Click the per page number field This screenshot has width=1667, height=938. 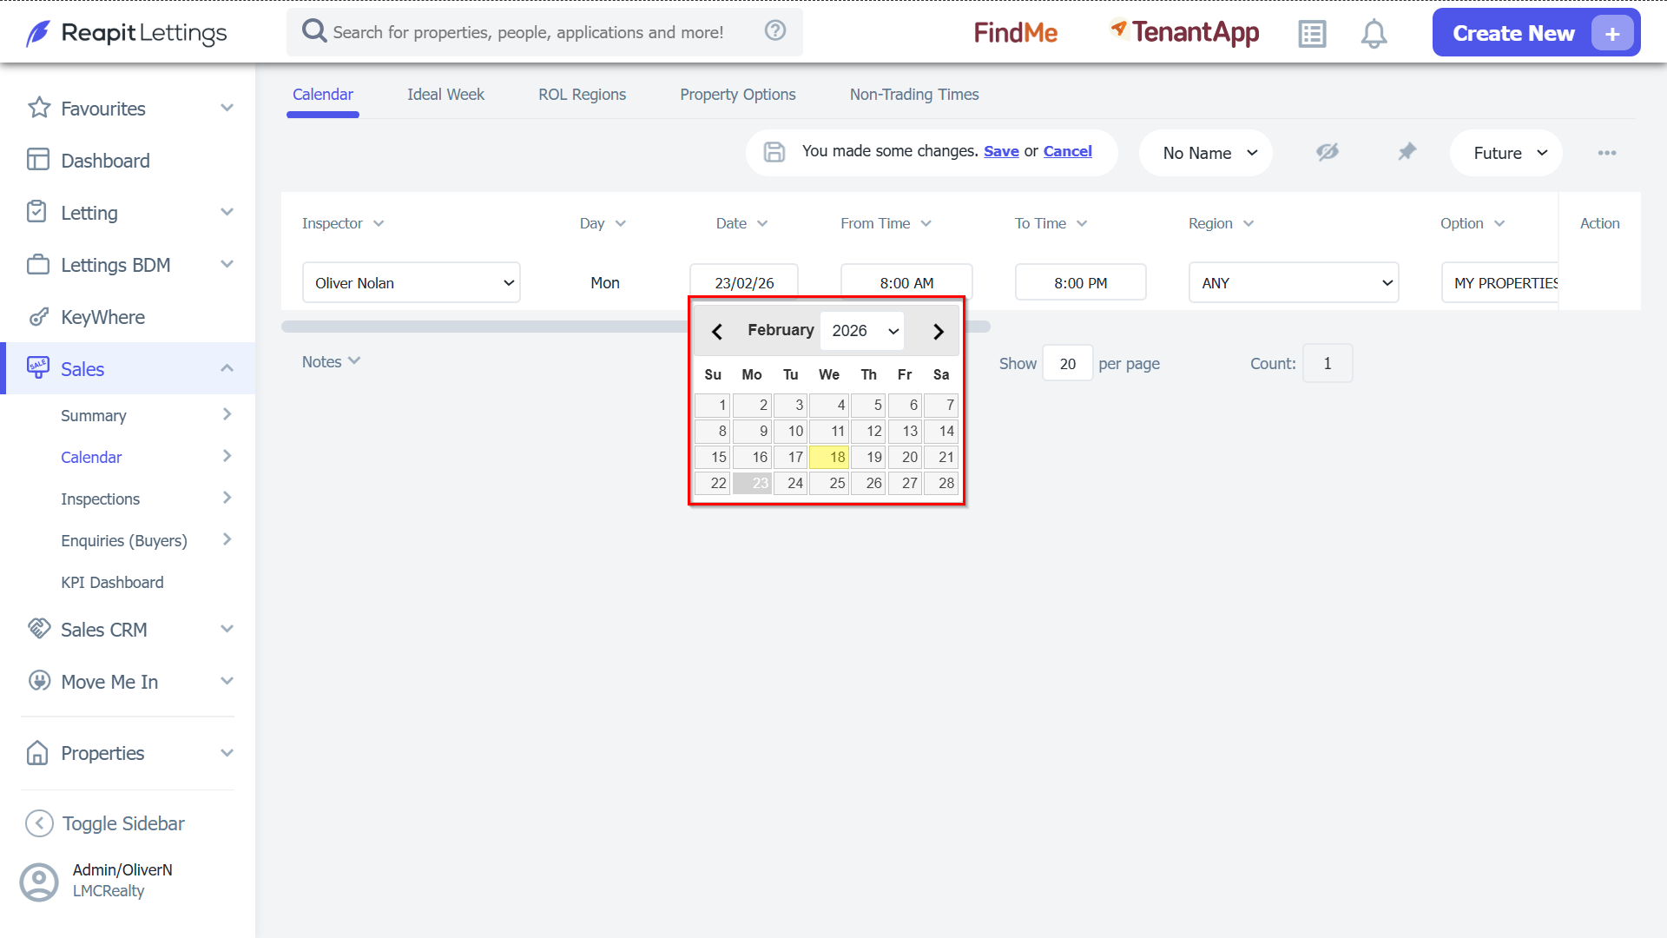pyautogui.click(x=1067, y=364)
